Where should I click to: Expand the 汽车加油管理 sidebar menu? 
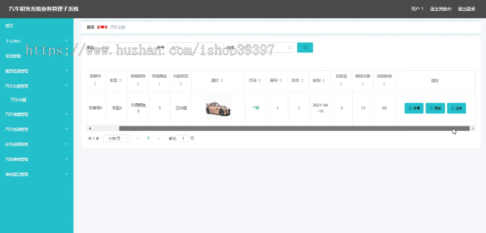click(37, 129)
